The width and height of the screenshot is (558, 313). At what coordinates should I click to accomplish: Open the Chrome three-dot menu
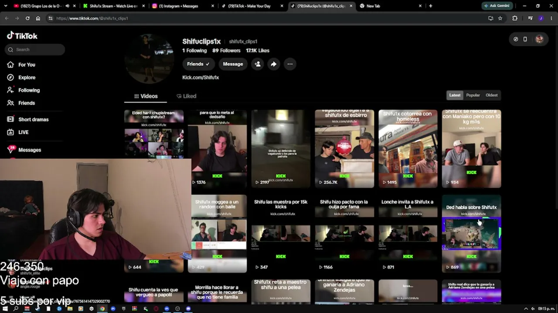click(x=551, y=18)
